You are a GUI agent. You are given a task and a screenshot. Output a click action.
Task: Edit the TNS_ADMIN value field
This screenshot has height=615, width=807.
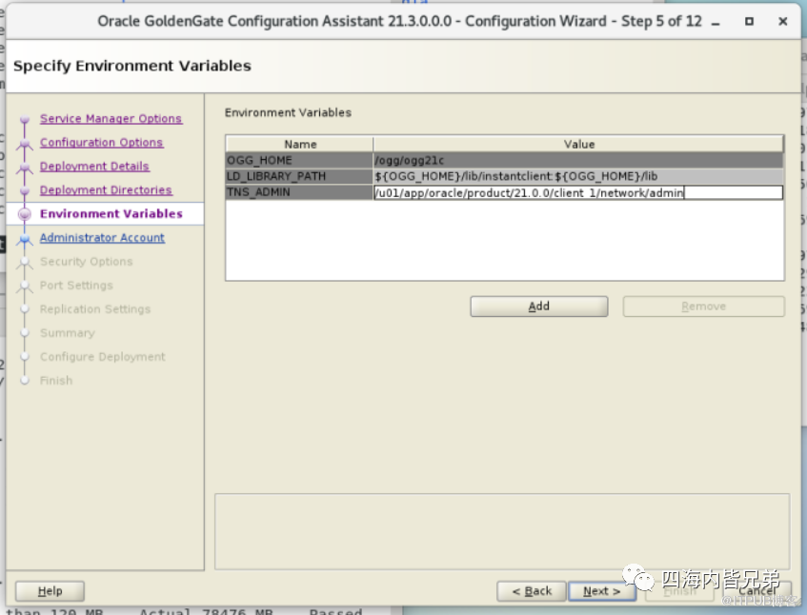[578, 193]
